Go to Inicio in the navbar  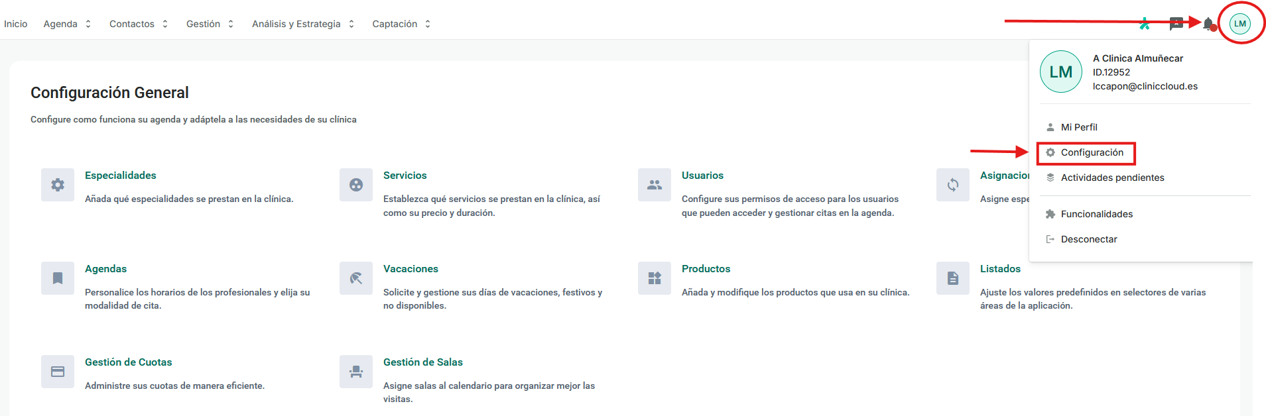click(16, 24)
